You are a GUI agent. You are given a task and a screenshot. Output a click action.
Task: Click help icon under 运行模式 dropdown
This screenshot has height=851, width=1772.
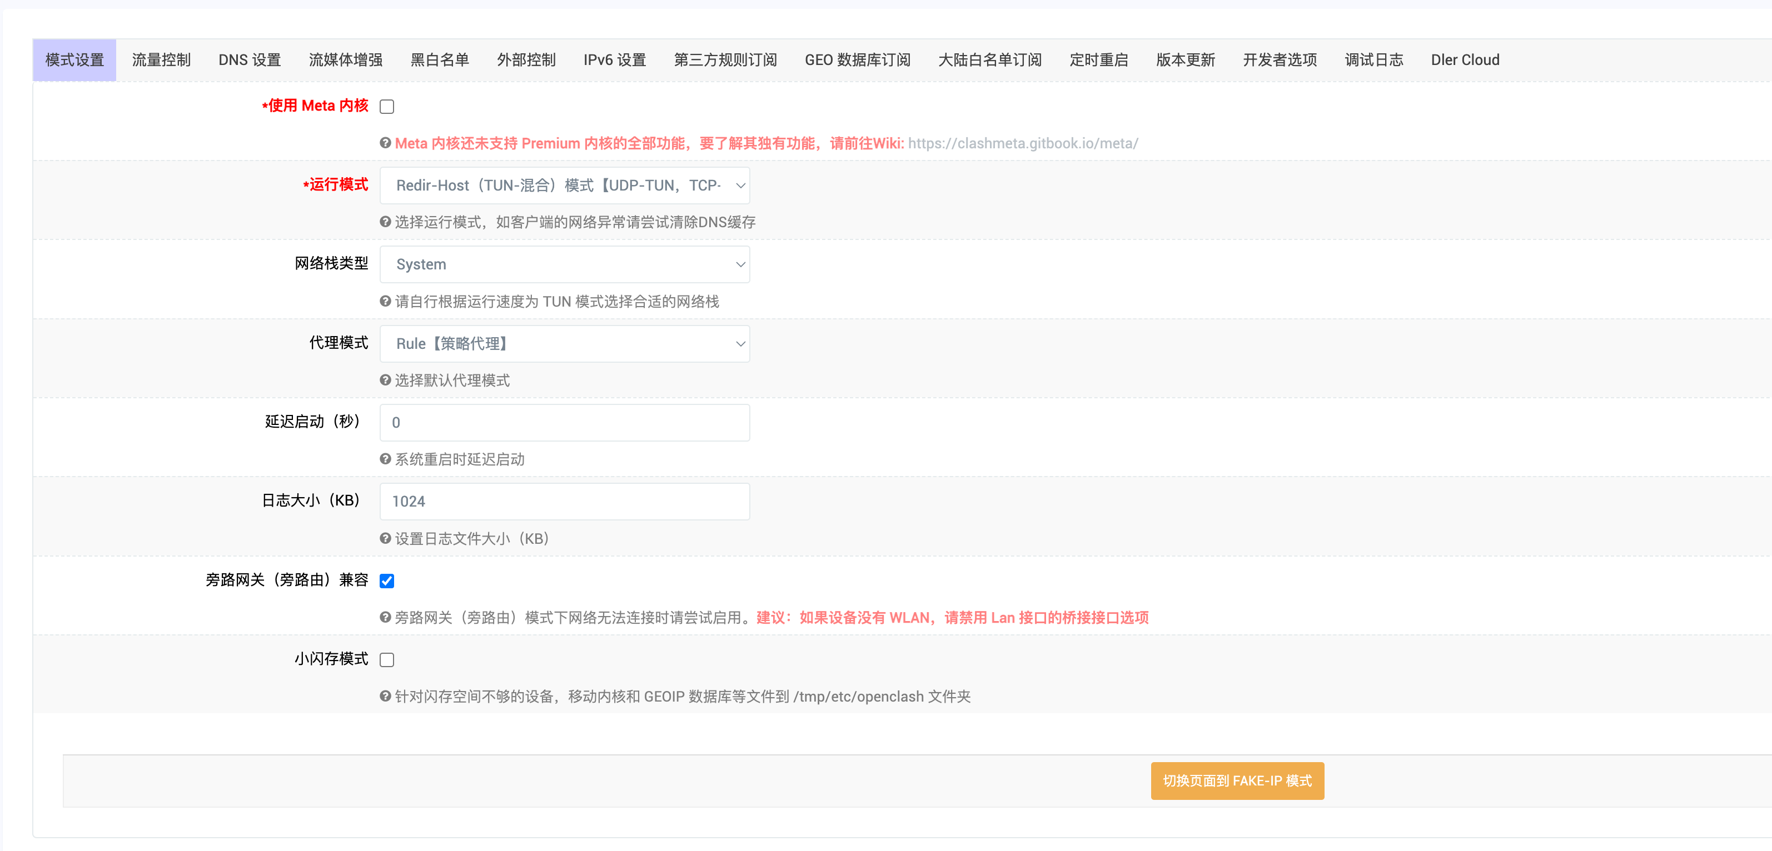pyautogui.click(x=385, y=222)
